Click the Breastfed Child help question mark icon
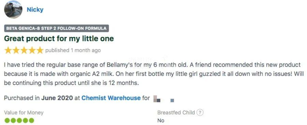The width and height of the screenshot is (307, 125). coord(200,112)
